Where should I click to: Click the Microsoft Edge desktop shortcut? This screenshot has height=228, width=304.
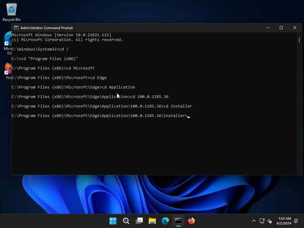pyautogui.click(x=7, y=43)
